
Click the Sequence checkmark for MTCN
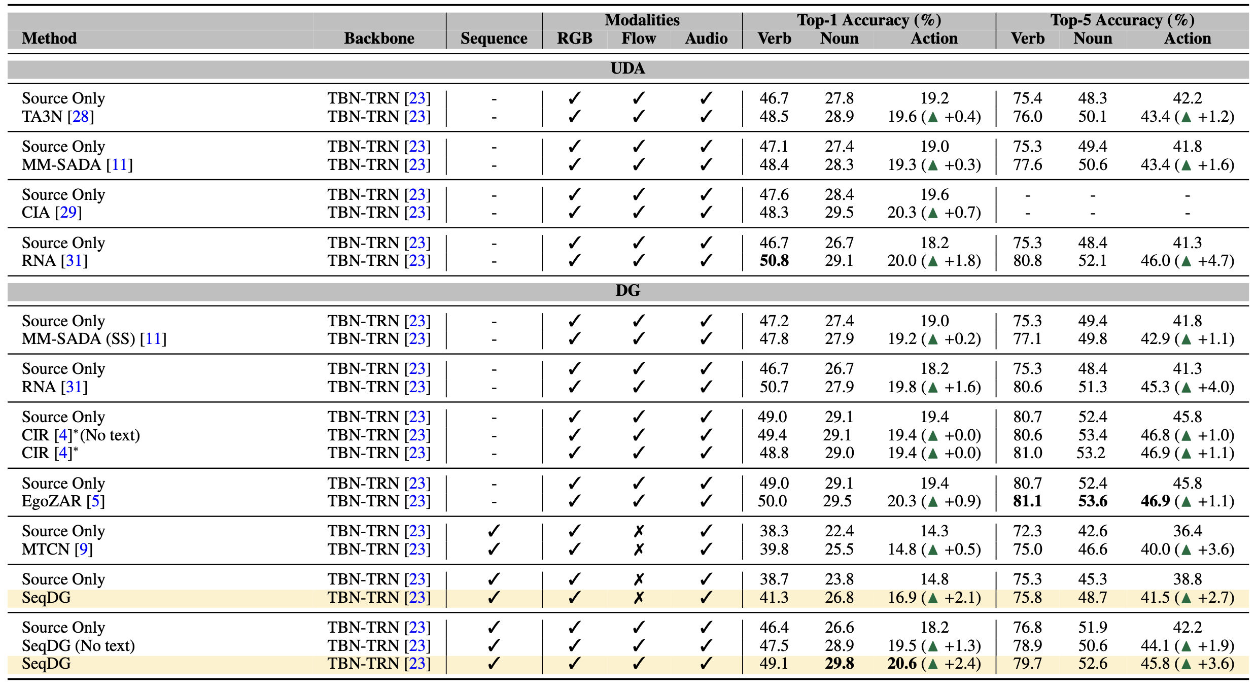[493, 549]
